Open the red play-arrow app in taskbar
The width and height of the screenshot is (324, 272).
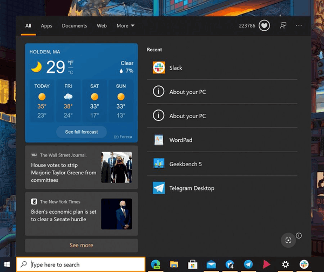[267, 264]
